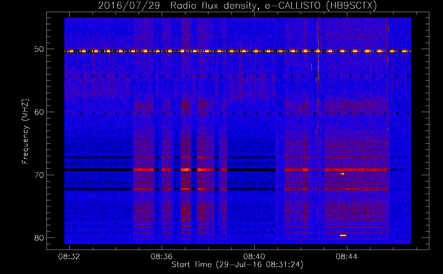This screenshot has height=274, width=443.
Task: Click the 08:36 time tick label
Action: (x=162, y=257)
